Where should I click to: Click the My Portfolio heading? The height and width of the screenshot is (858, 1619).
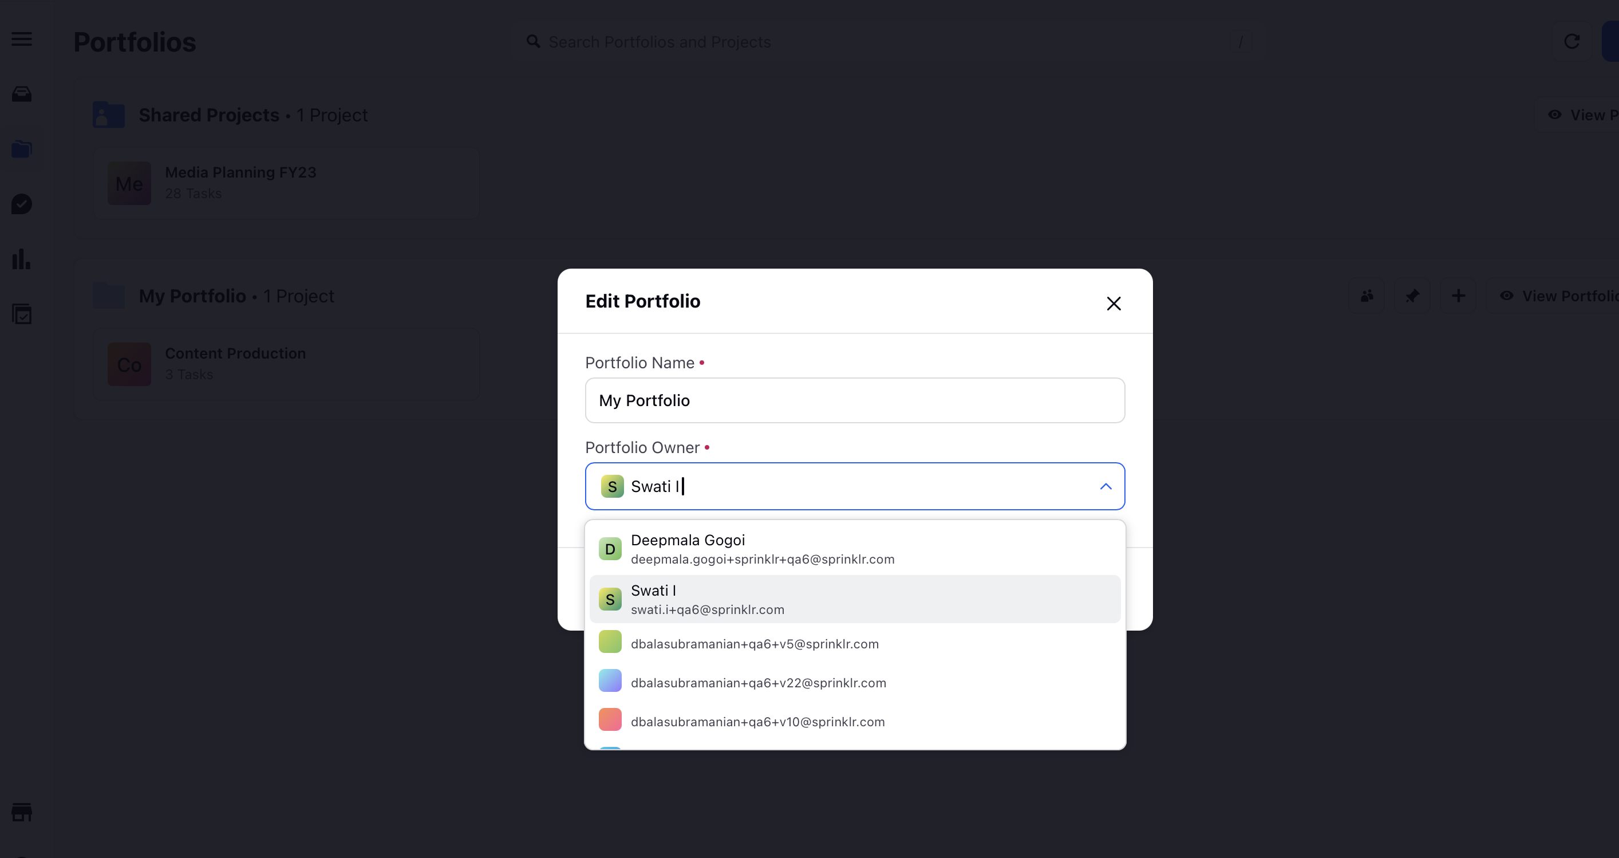(x=192, y=296)
